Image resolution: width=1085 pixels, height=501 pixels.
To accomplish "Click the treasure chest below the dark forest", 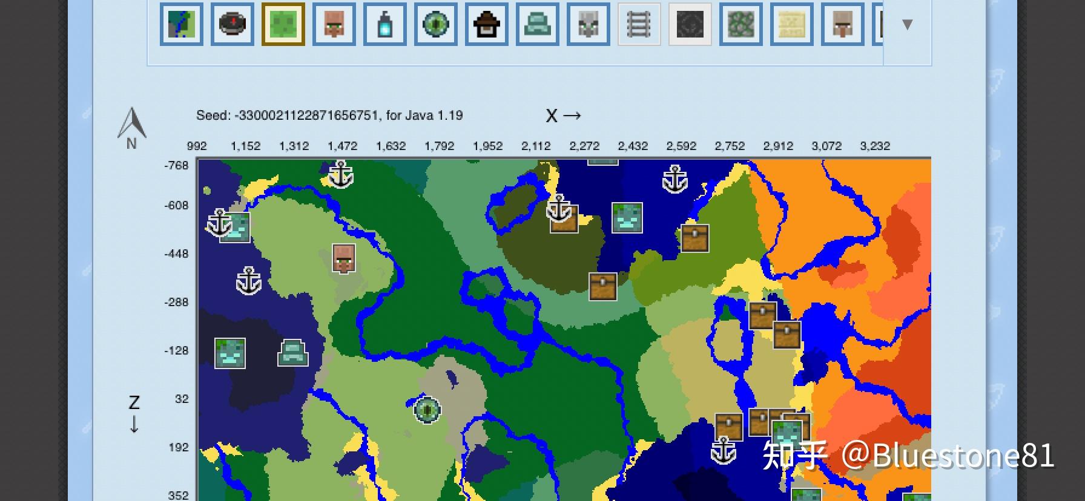I will tap(603, 287).
